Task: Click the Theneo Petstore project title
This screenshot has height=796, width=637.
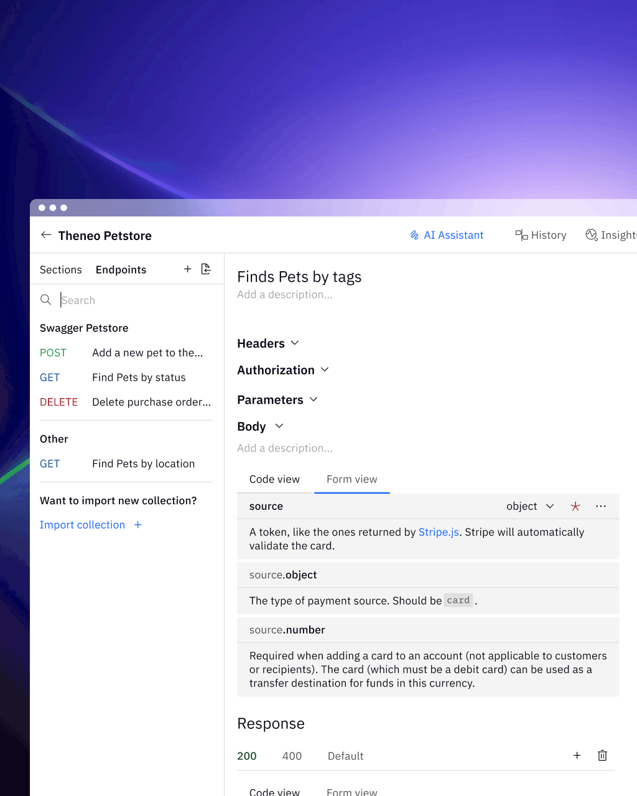Action: point(105,236)
